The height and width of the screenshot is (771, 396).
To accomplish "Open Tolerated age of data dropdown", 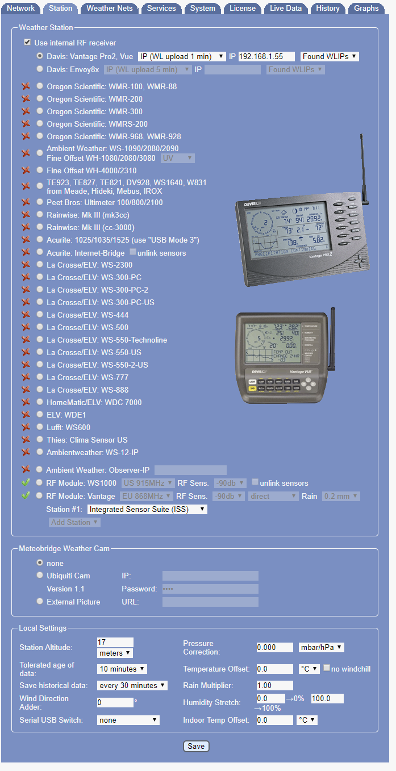I will point(122,669).
